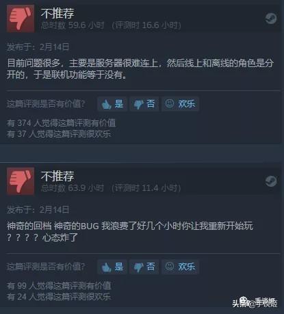Vote 否 on the second review
Screen dimensions: 284x314
[144, 267]
